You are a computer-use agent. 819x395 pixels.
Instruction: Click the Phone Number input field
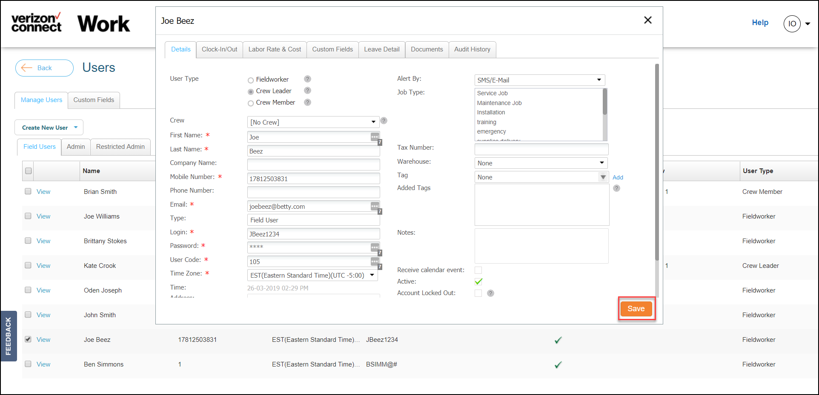313,192
